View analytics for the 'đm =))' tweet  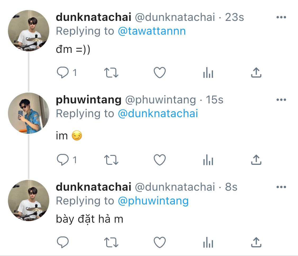pos(208,73)
